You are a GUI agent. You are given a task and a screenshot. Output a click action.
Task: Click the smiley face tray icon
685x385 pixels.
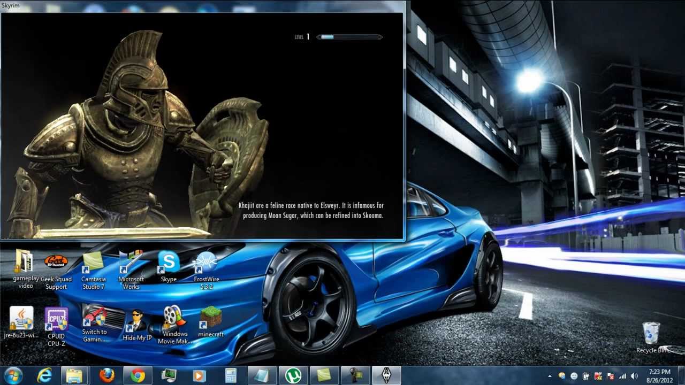(574, 376)
